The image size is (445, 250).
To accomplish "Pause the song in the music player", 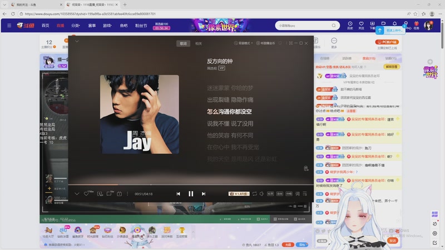I will [191, 193].
